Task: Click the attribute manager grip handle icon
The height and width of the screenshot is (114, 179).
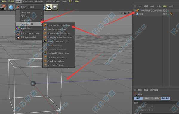Action: pos(135,90)
